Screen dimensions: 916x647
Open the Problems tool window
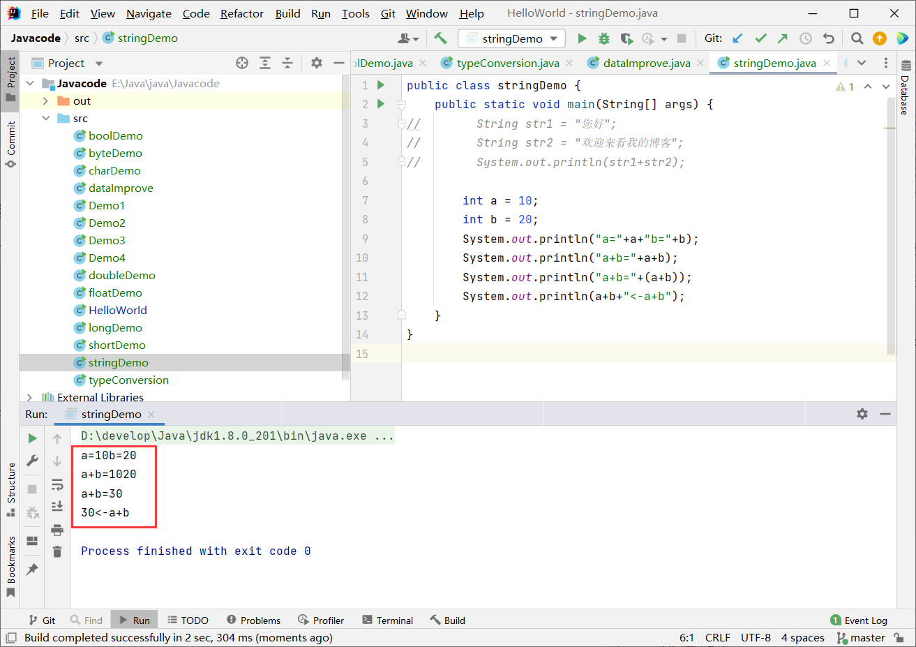point(253,620)
